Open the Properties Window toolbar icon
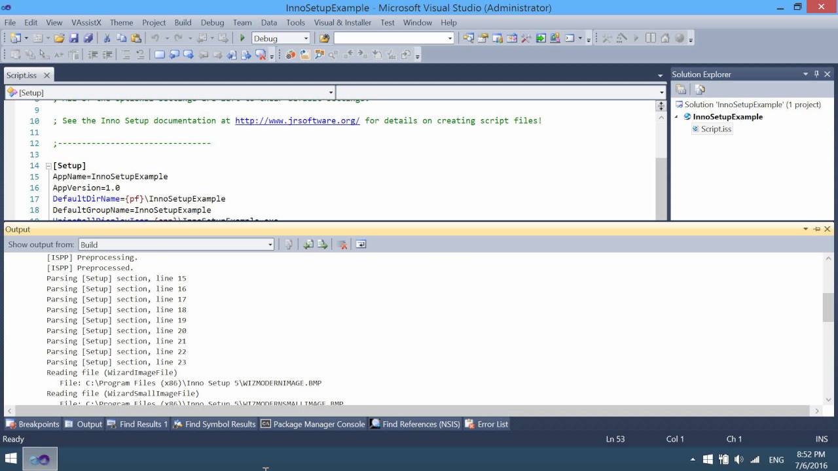 pos(483,38)
